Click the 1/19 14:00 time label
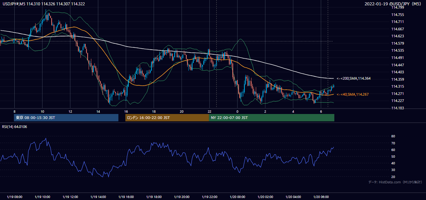The image size is (426, 200). pyautogui.click(x=98, y=197)
